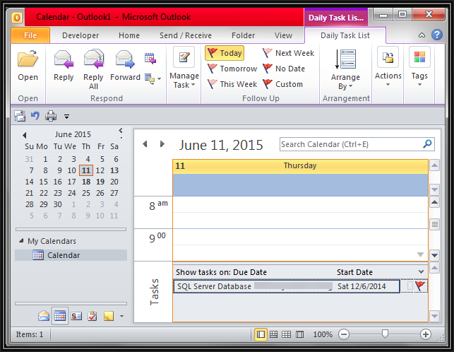Switch to the Folder tab
The height and width of the screenshot is (352, 454).
pyautogui.click(x=243, y=35)
